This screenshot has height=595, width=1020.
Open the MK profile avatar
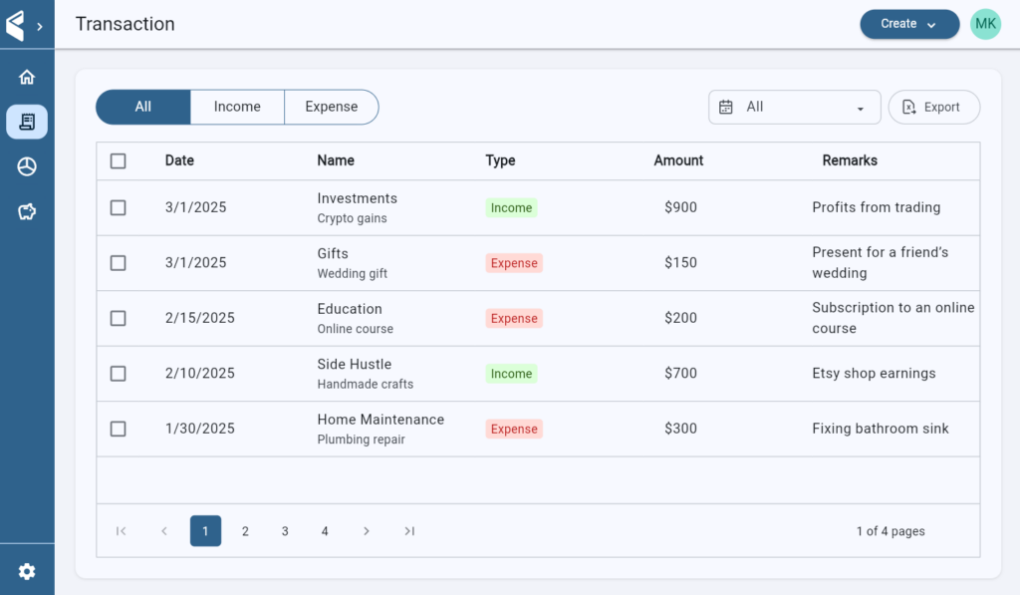985,22
